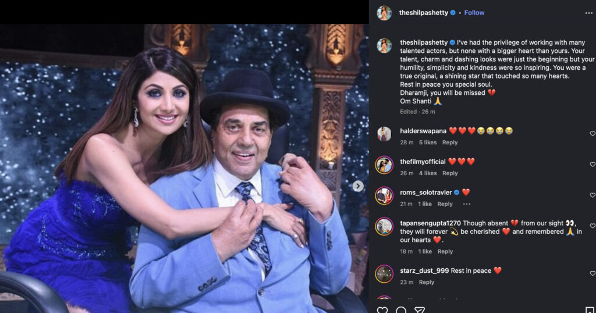Like starz_dust_999's comment
The width and height of the screenshot is (596, 313).
593,273
